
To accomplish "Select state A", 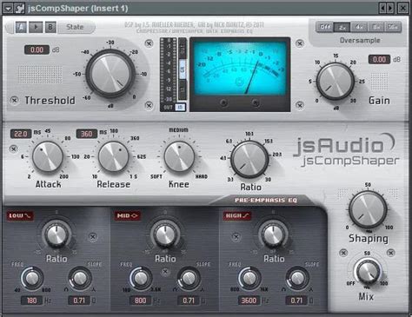I will (x=21, y=27).
